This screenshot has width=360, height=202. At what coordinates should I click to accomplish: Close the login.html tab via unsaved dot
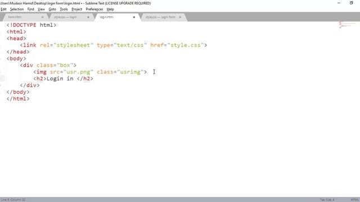(x=134, y=17)
